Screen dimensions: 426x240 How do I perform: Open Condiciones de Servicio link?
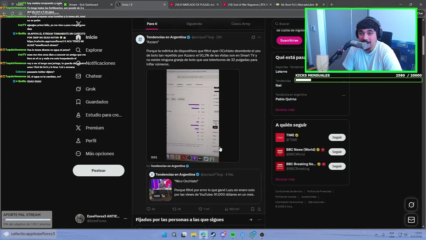(289, 191)
